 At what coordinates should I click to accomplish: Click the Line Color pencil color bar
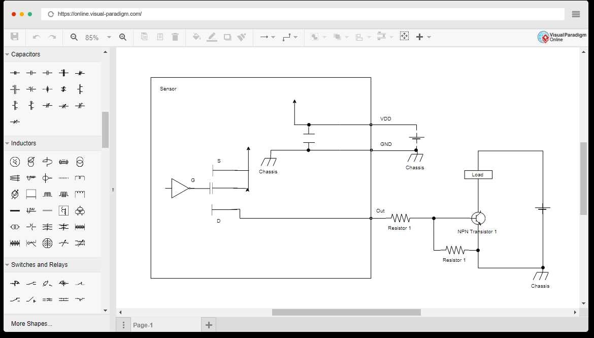[212, 40]
